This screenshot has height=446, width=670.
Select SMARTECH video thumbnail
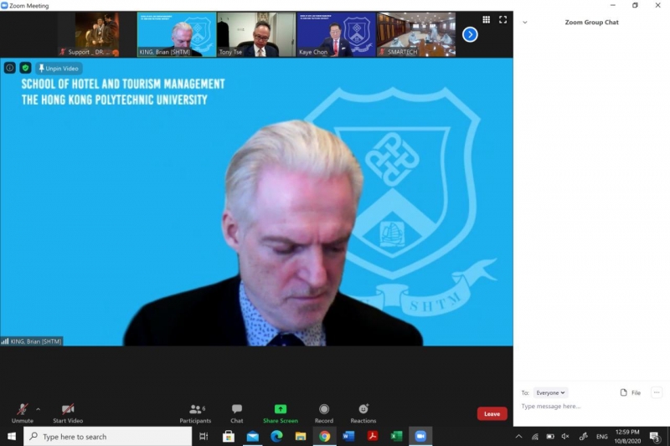point(416,34)
